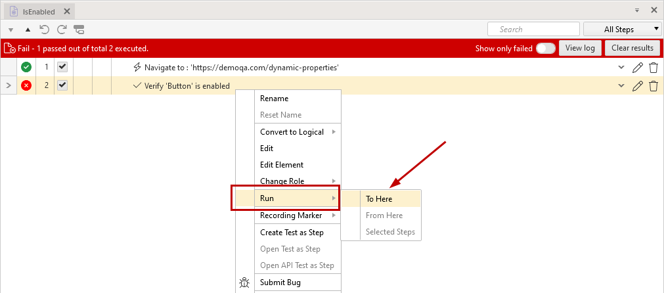Select the 'Verify Button is enabled' step text
The width and height of the screenshot is (664, 293).
(x=187, y=86)
